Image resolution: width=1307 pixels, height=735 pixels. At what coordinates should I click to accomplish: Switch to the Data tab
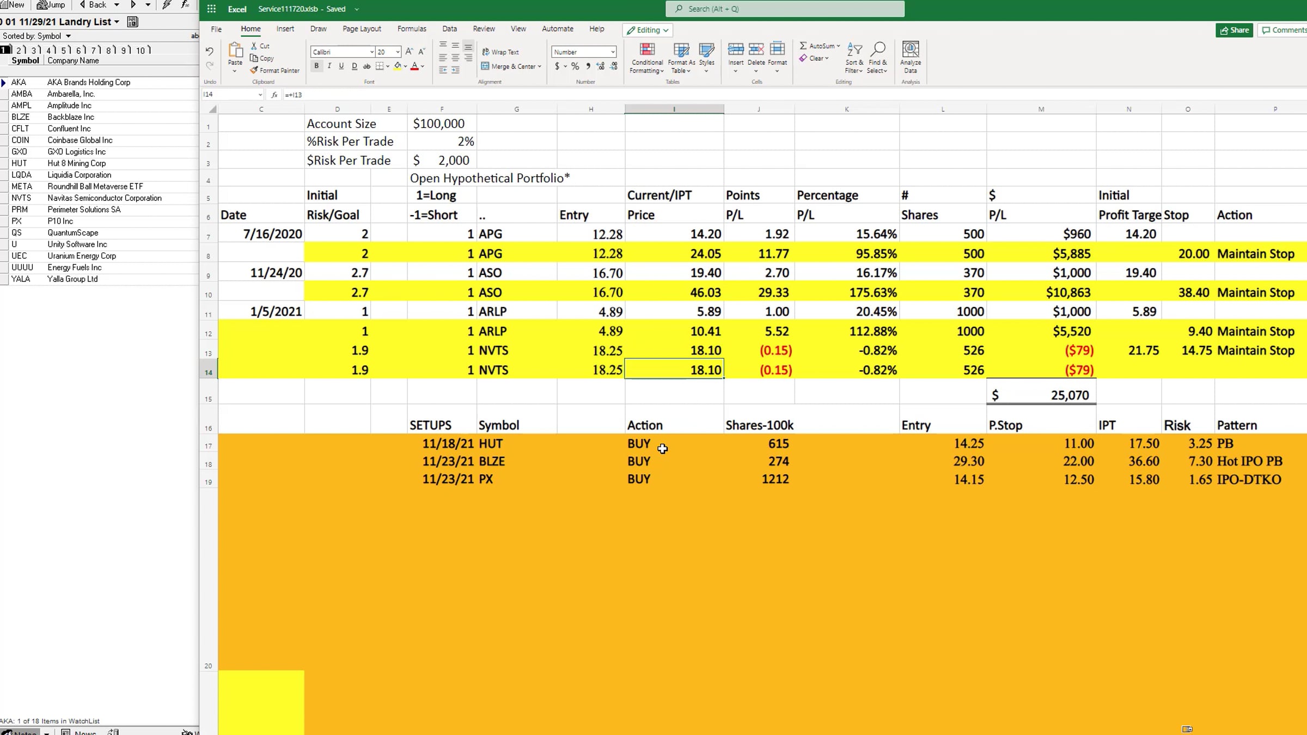[449, 29]
